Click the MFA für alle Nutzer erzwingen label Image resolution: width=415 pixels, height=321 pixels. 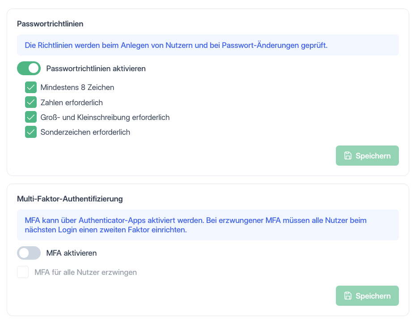coord(85,272)
